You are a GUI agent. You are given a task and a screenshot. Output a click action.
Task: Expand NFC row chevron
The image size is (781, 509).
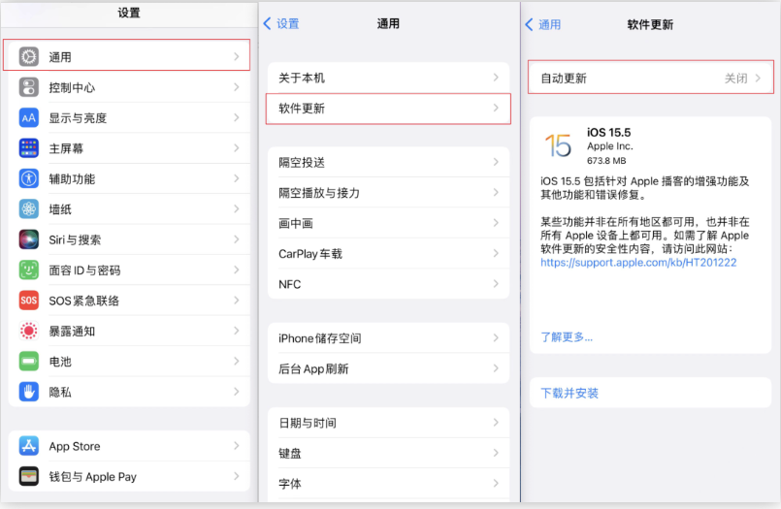tap(496, 284)
